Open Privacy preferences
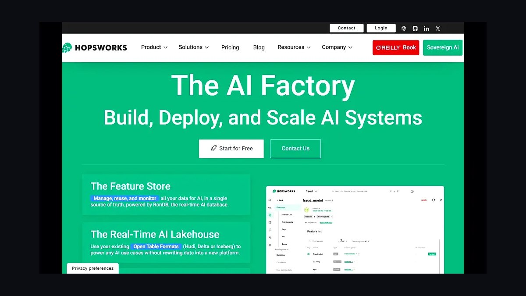 coord(92,268)
